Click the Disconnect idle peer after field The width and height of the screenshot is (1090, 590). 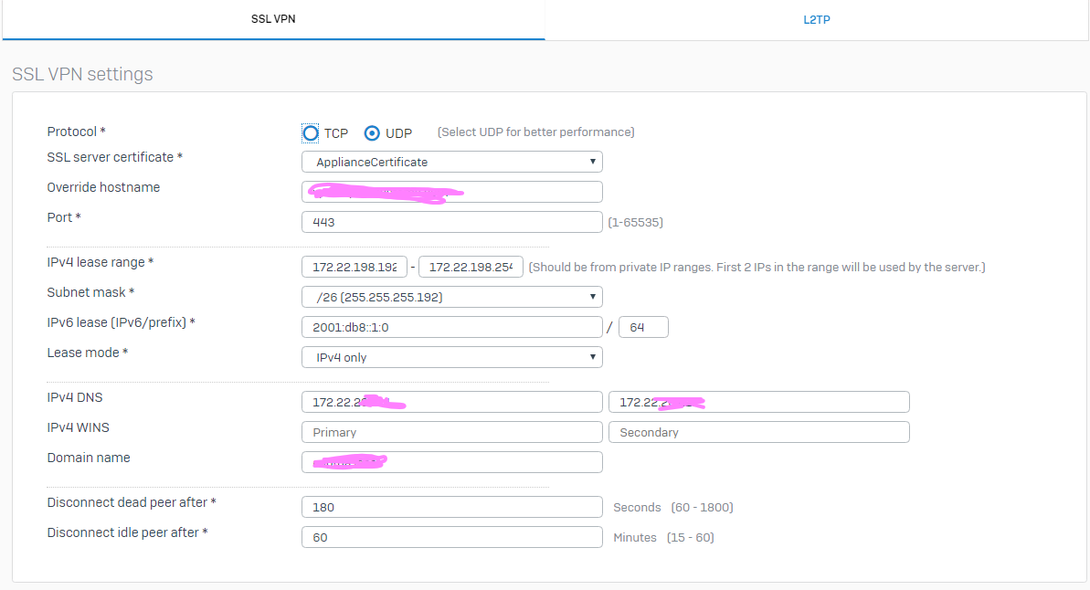click(451, 537)
